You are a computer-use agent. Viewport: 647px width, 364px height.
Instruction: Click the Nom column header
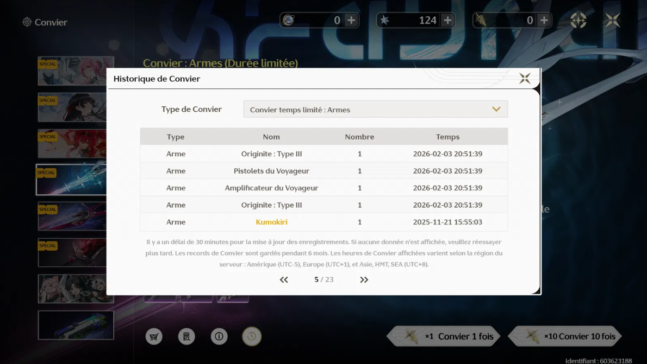(271, 137)
